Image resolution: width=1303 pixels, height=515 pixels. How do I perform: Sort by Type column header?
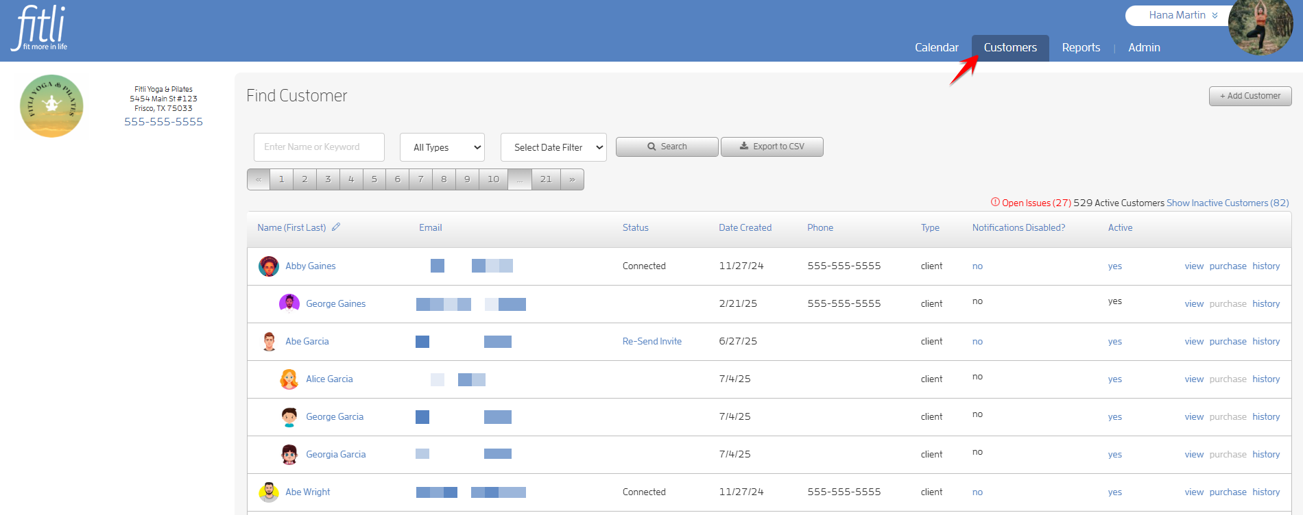click(x=930, y=227)
